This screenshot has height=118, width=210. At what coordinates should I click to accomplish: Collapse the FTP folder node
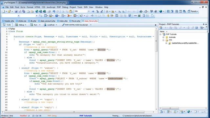coord(163,40)
